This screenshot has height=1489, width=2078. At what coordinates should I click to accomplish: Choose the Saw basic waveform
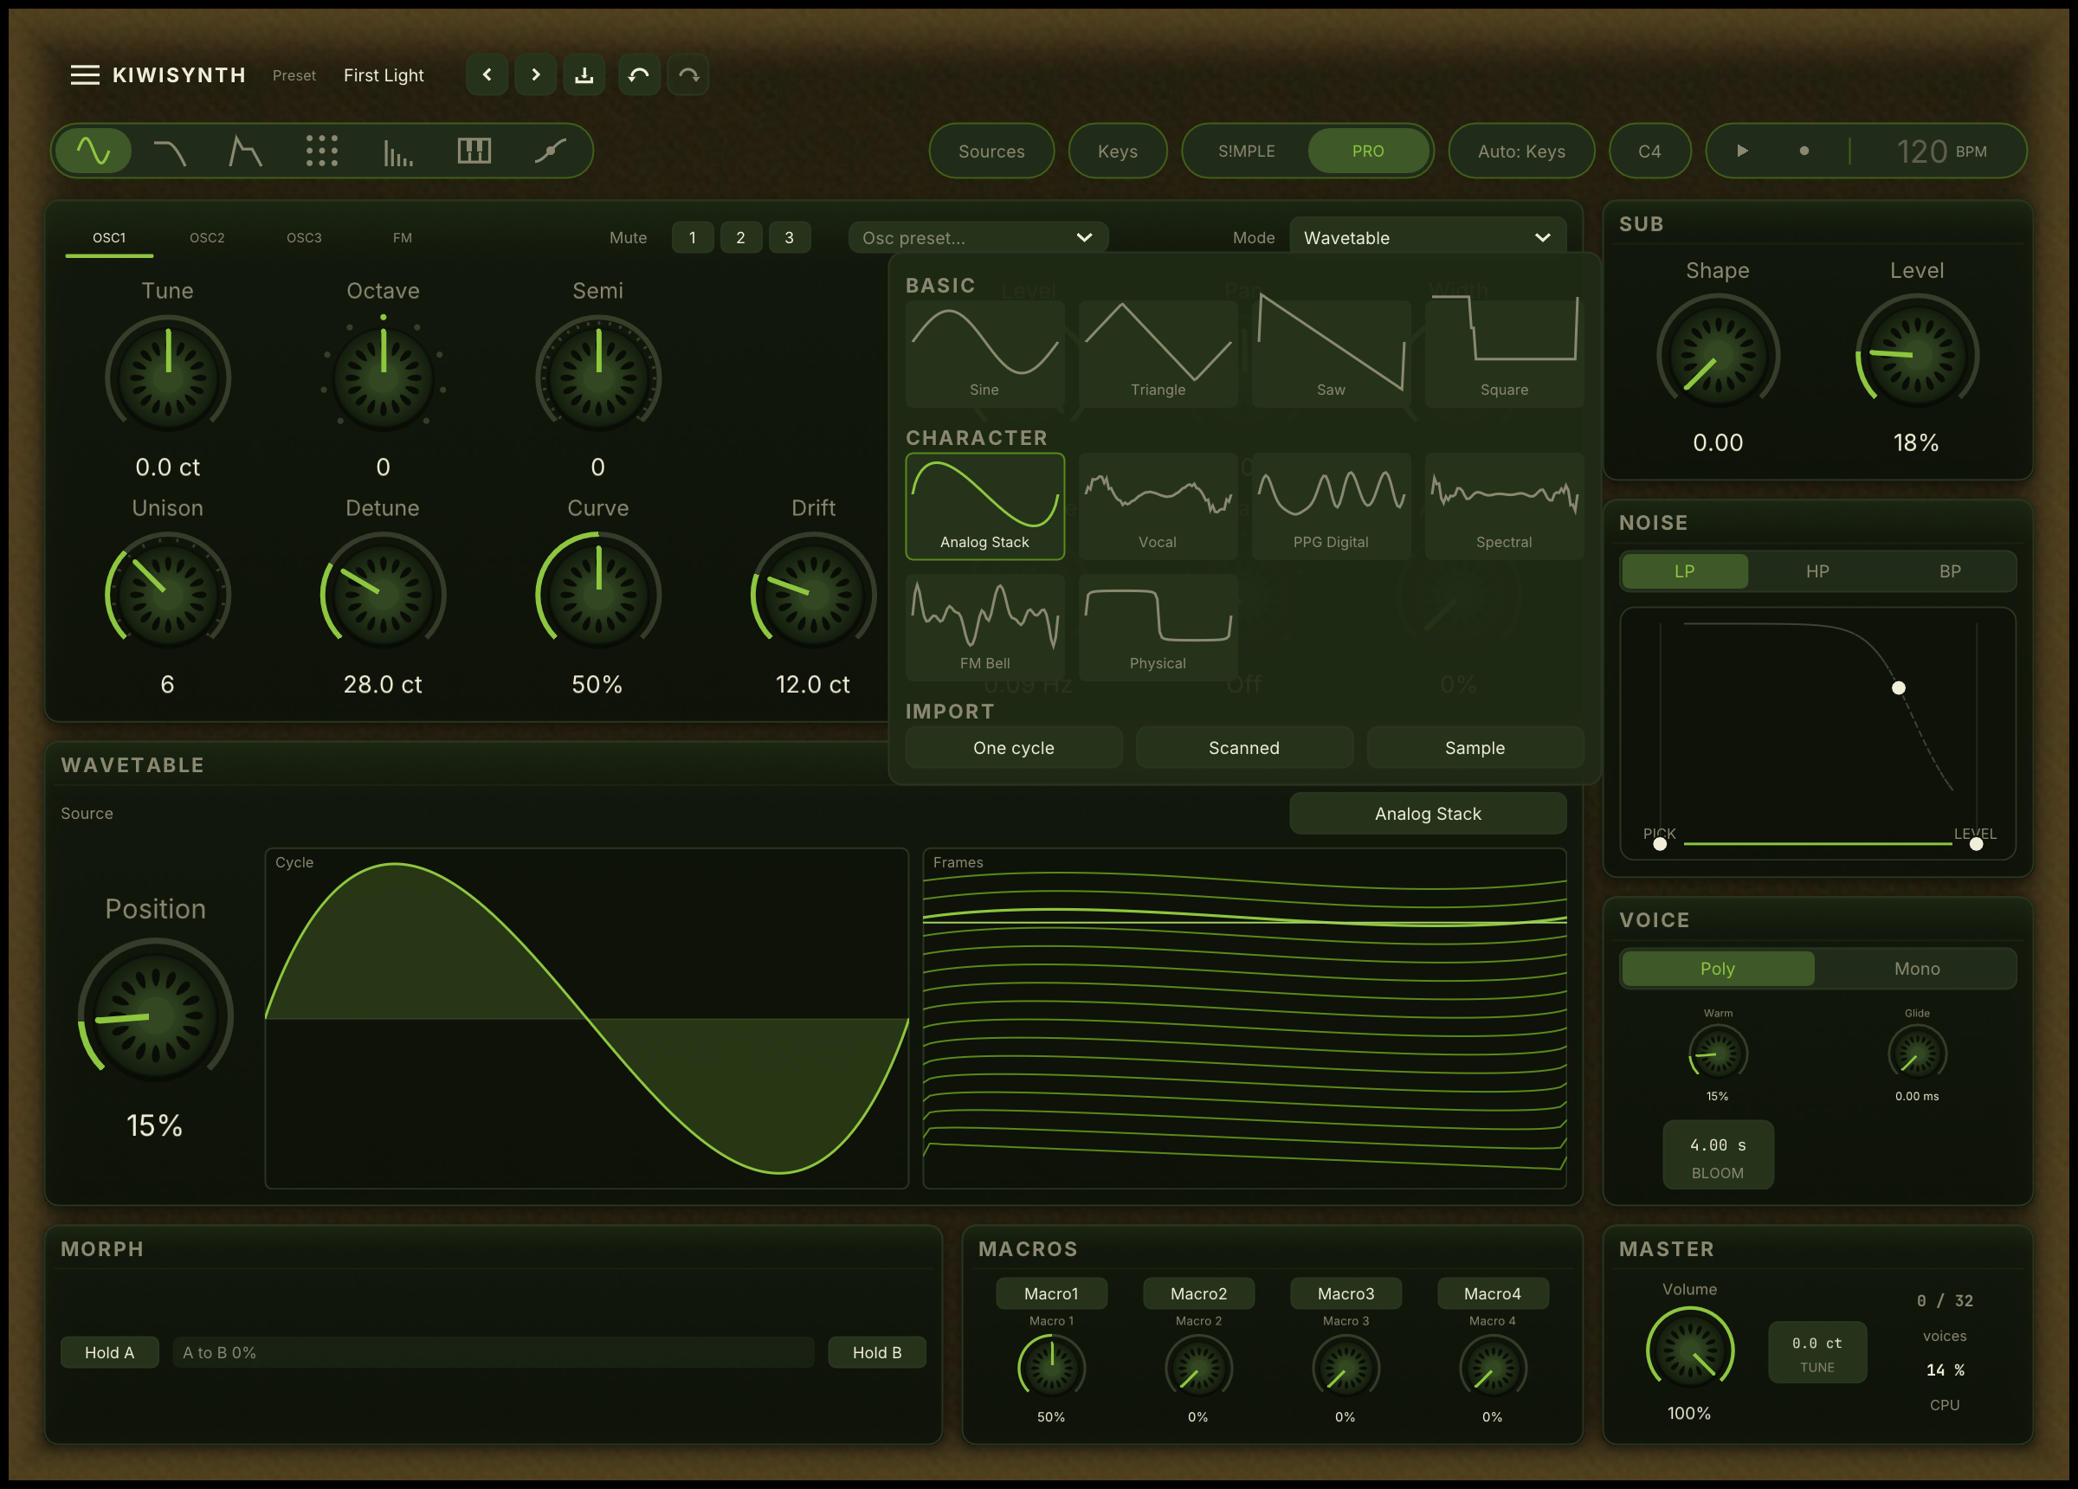(1332, 354)
